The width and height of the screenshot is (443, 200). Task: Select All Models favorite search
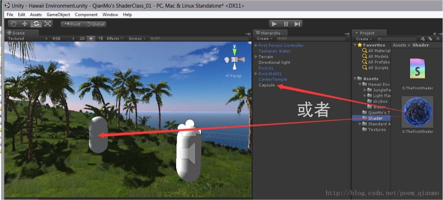coord(375,56)
